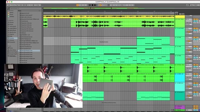The width and height of the screenshot is (200, 112).
Task: Select the yellow Drums collection
Action: click(11, 15)
